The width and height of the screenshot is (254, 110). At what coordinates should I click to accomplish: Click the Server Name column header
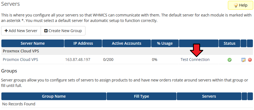point(32,43)
